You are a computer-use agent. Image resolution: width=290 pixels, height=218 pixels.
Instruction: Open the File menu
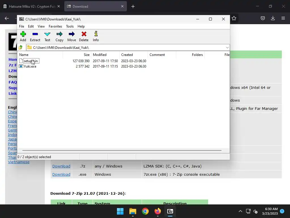click(x=22, y=26)
